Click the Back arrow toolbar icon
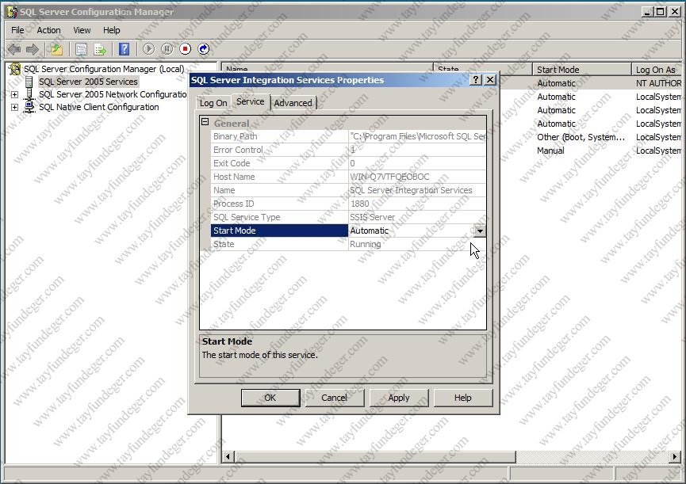Screen dimensions: 686x484 coord(14,49)
